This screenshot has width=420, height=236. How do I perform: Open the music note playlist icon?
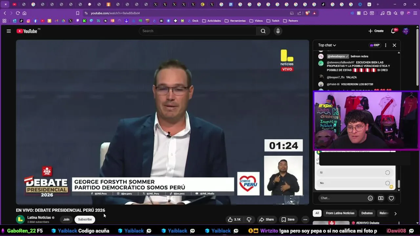click(382, 13)
